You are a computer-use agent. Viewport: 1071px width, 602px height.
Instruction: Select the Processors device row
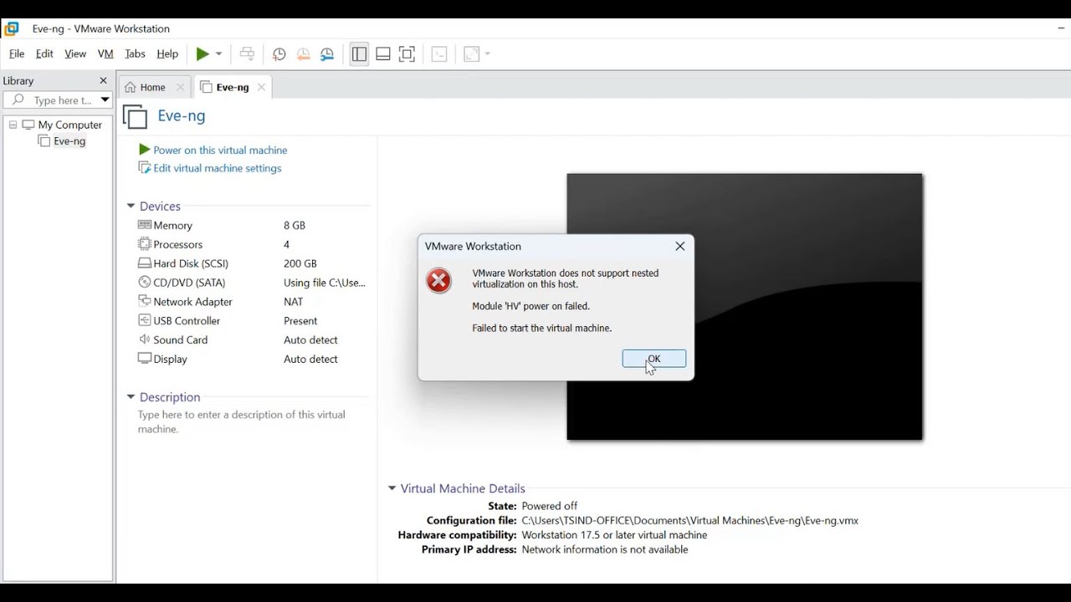click(251, 244)
